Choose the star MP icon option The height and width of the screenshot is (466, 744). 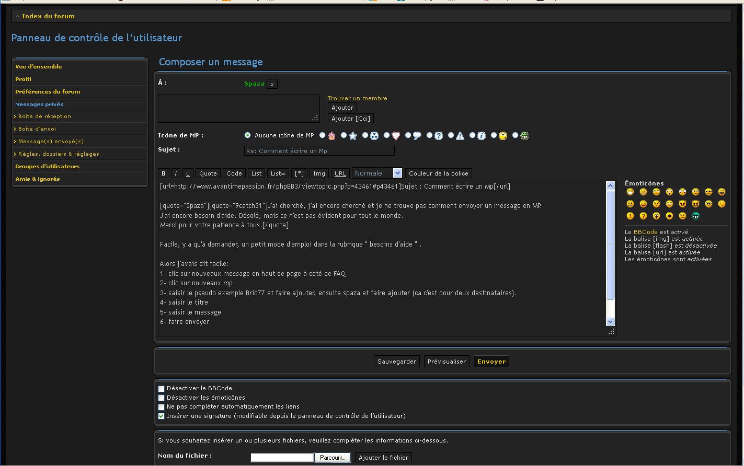[x=344, y=135]
